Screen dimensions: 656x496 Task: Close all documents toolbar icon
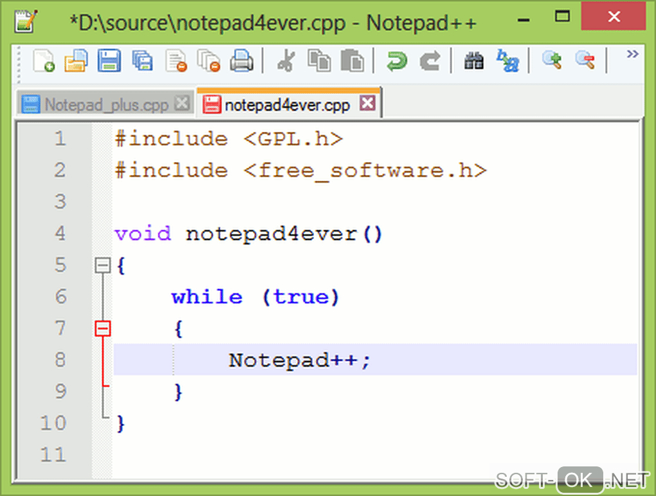(208, 61)
